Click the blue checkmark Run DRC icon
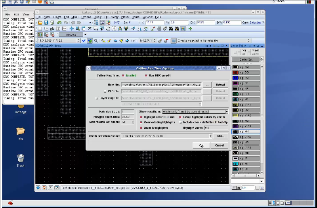Viewport: 317px width, 208px height. pos(84,41)
